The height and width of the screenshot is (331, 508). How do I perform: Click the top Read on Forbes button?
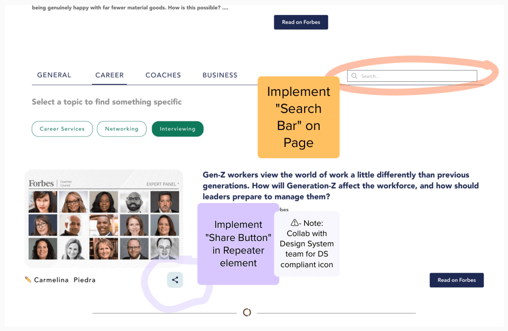pyautogui.click(x=301, y=22)
